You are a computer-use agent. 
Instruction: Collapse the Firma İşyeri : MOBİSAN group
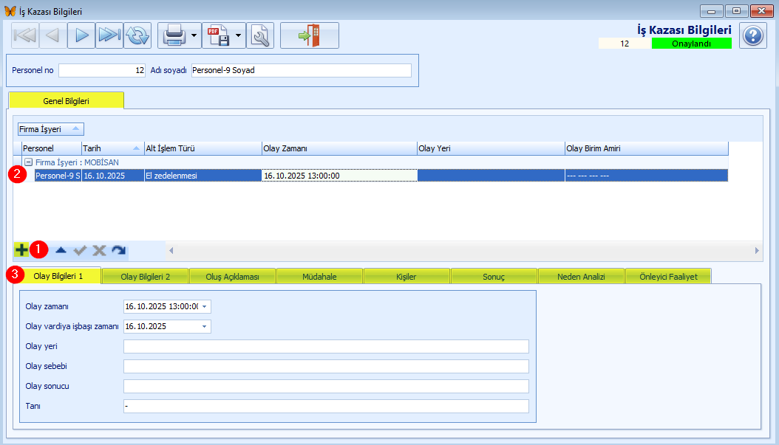[x=28, y=162]
